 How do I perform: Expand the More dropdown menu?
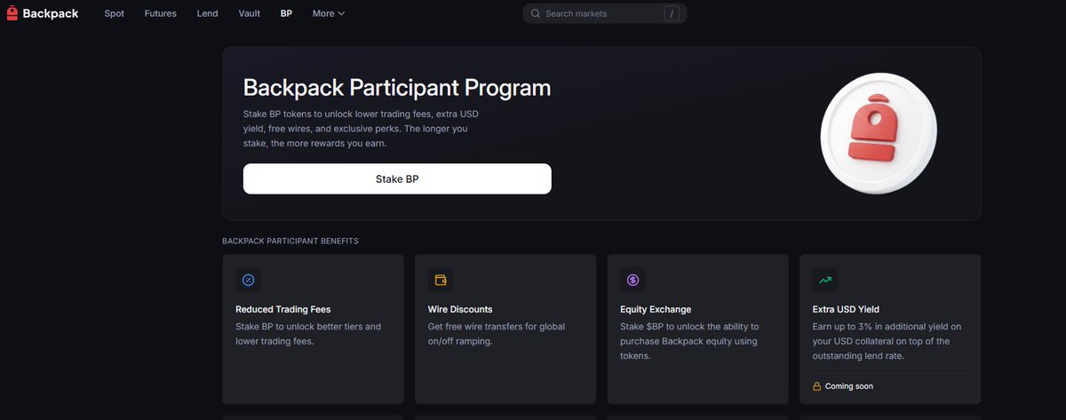[x=329, y=13]
